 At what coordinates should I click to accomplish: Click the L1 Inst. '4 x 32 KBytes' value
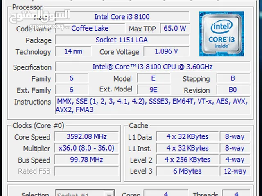[187, 148]
